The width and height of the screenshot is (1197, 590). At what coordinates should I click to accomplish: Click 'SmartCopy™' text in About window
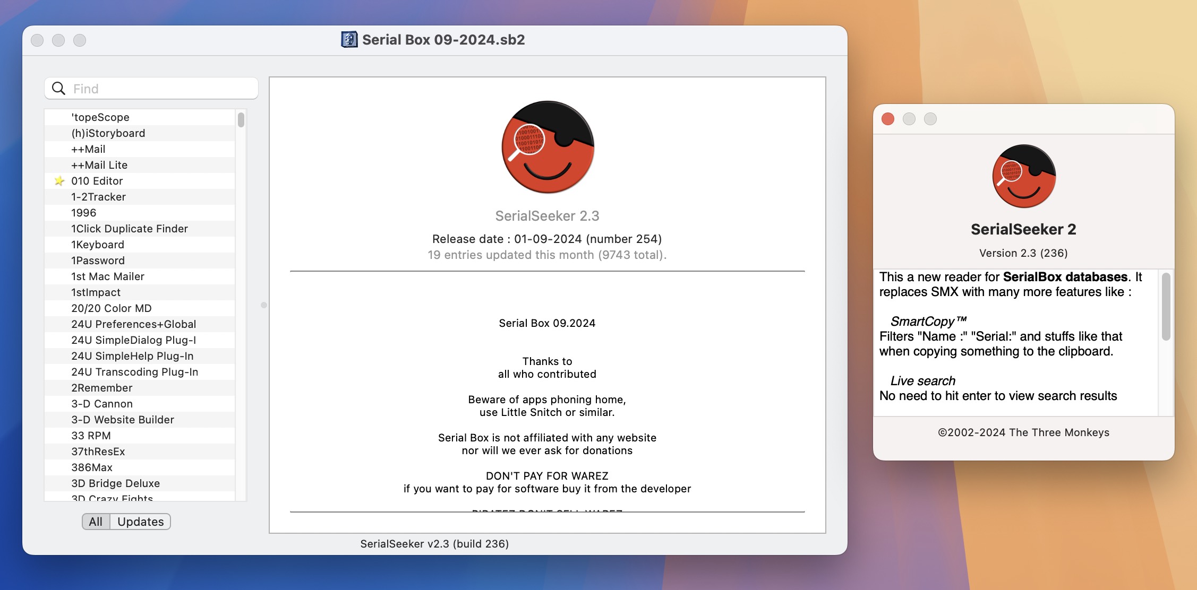coord(928,322)
